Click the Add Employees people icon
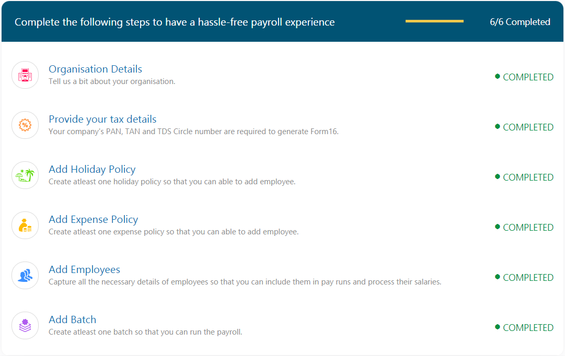This screenshot has height=356, width=565. point(25,276)
